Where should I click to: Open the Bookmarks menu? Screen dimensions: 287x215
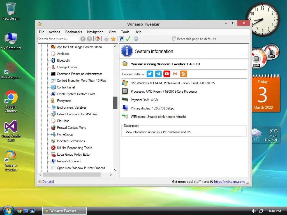pos(74,32)
